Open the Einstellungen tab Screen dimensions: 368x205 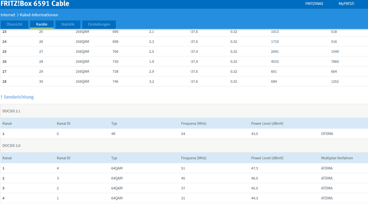coord(99,24)
